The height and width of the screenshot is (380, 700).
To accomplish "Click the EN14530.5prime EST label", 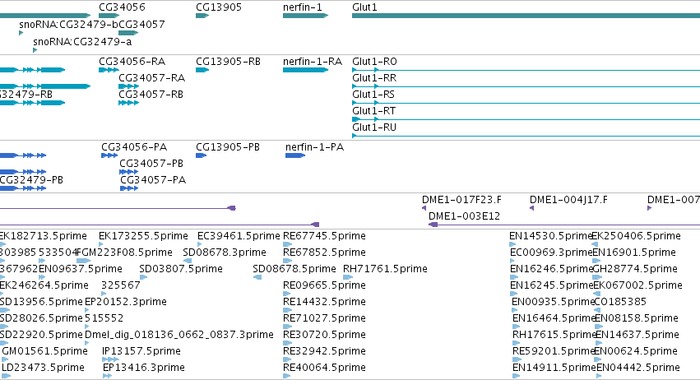I will [551, 236].
